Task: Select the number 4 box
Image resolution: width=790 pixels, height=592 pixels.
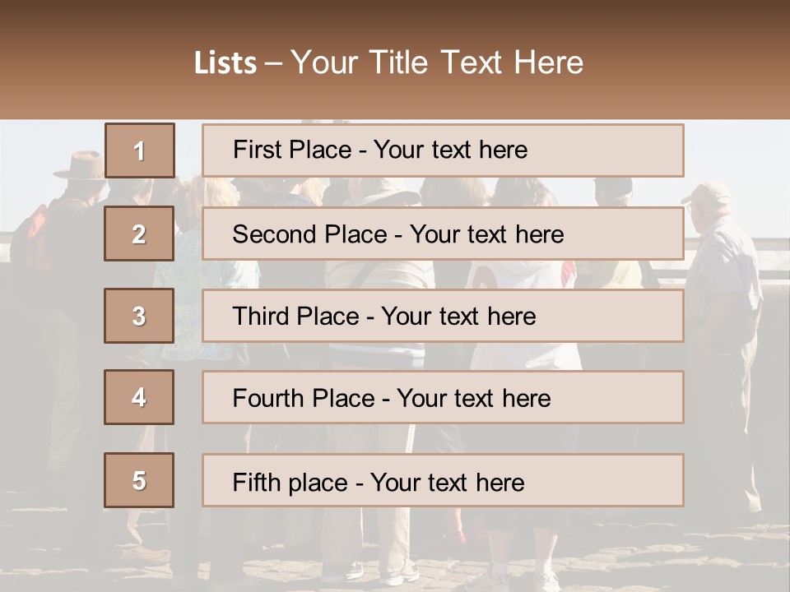Action: tap(139, 397)
